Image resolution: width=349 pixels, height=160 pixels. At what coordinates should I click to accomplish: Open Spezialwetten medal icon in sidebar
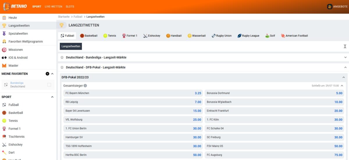4,33
